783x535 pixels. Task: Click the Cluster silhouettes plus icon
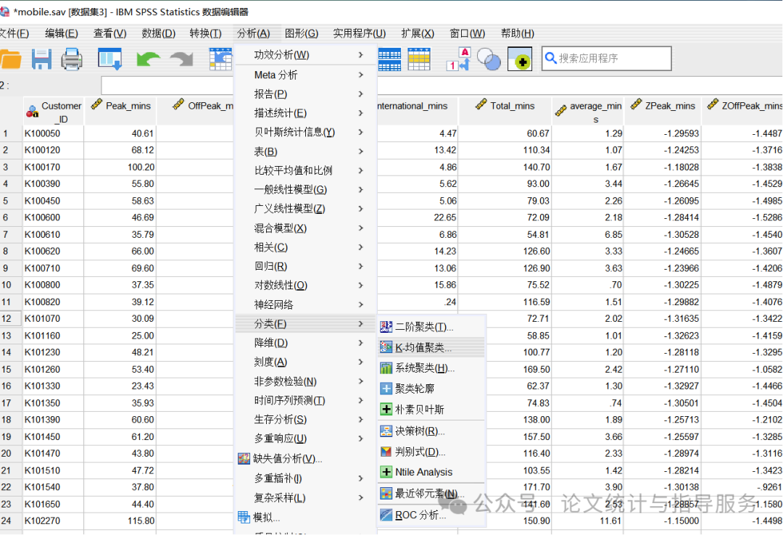click(x=386, y=389)
